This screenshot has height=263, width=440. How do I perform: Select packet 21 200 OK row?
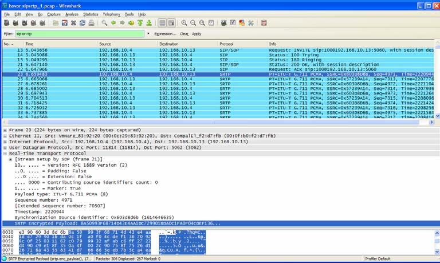(218, 65)
